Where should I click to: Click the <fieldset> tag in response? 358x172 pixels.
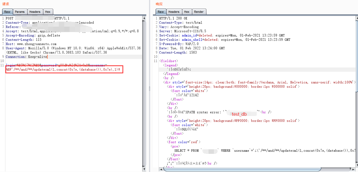coord(168,61)
